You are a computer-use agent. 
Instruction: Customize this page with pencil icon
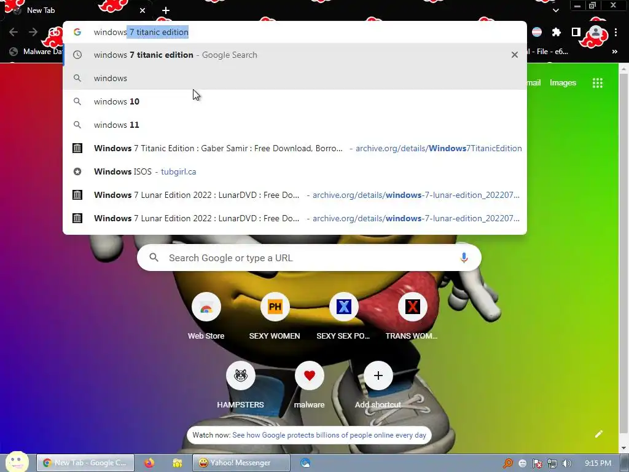(598, 433)
